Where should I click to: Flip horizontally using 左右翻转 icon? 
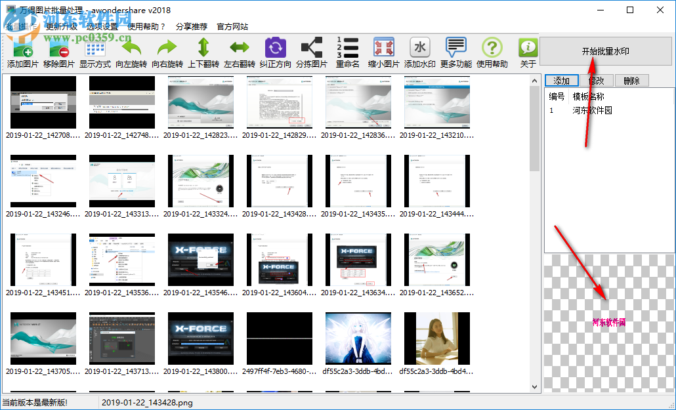[x=240, y=49]
